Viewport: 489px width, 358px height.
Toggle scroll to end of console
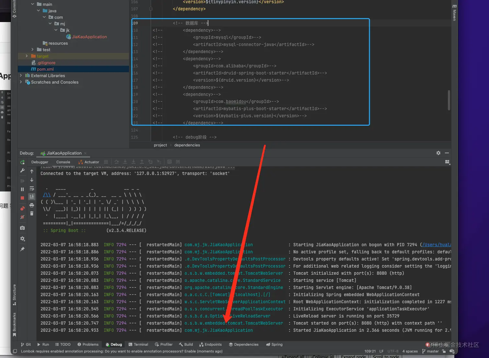(x=32, y=197)
